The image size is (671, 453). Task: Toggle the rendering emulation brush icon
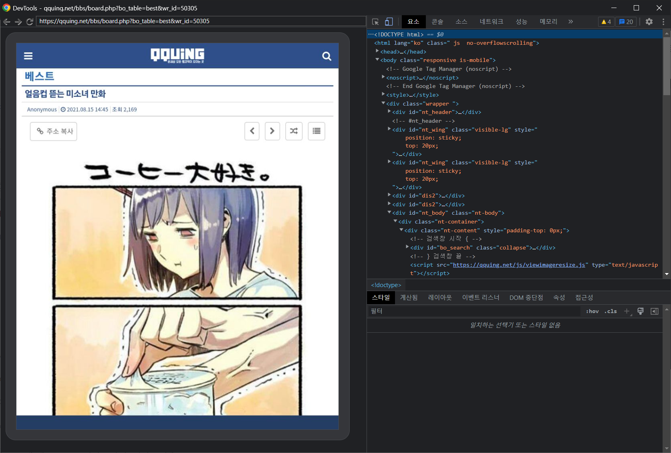(x=641, y=311)
